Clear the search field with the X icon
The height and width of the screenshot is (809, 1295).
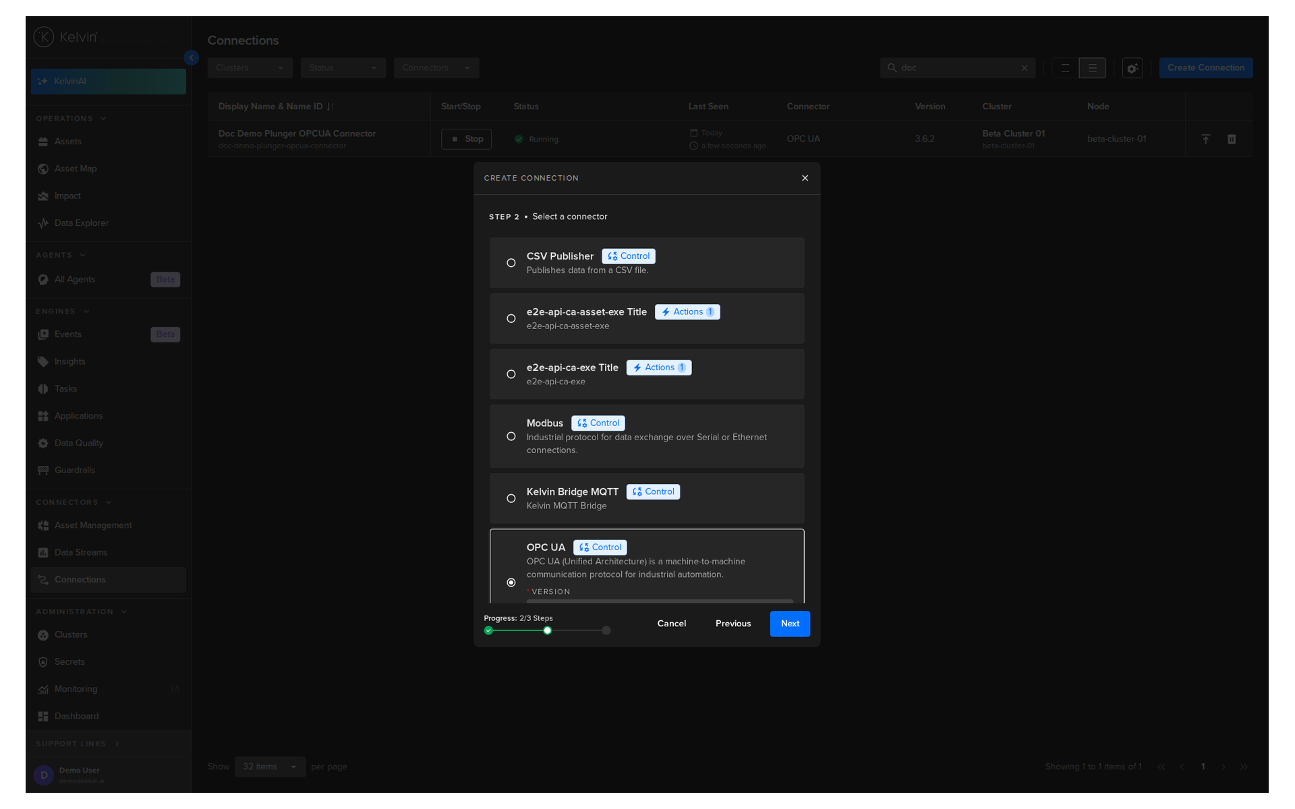coord(1025,68)
